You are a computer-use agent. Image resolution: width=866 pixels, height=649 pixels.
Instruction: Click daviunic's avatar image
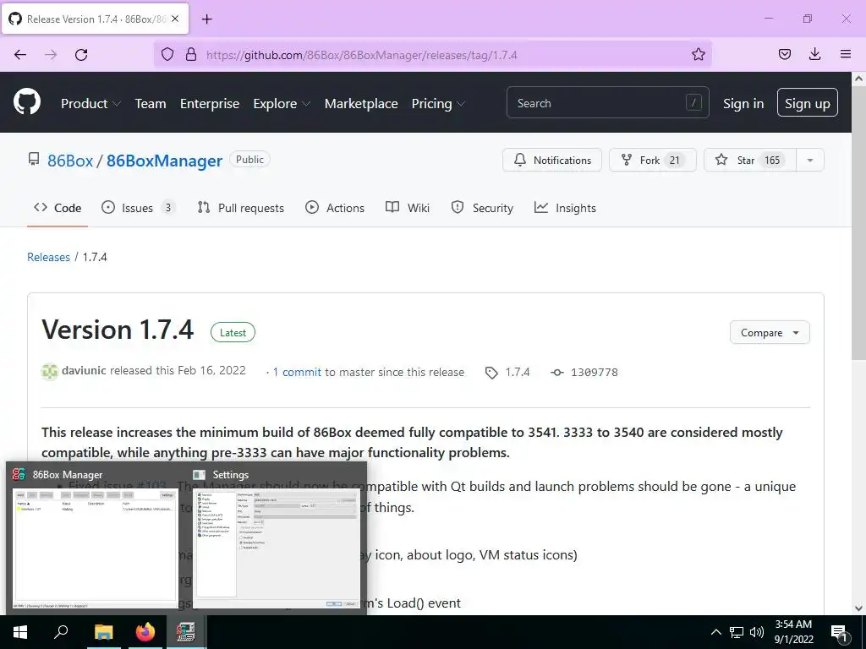pos(50,372)
